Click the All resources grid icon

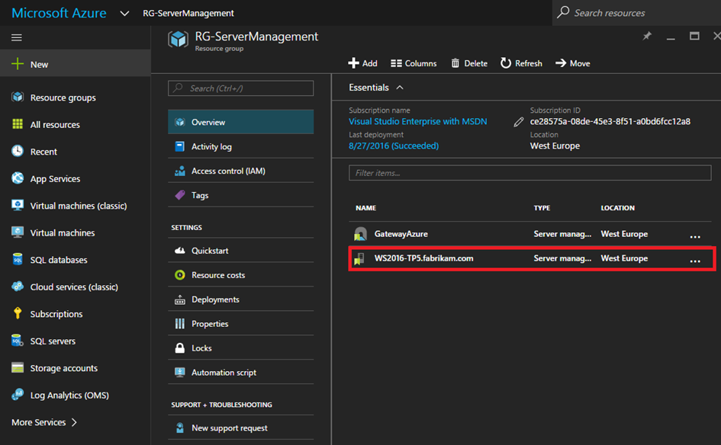(x=18, y=124)
